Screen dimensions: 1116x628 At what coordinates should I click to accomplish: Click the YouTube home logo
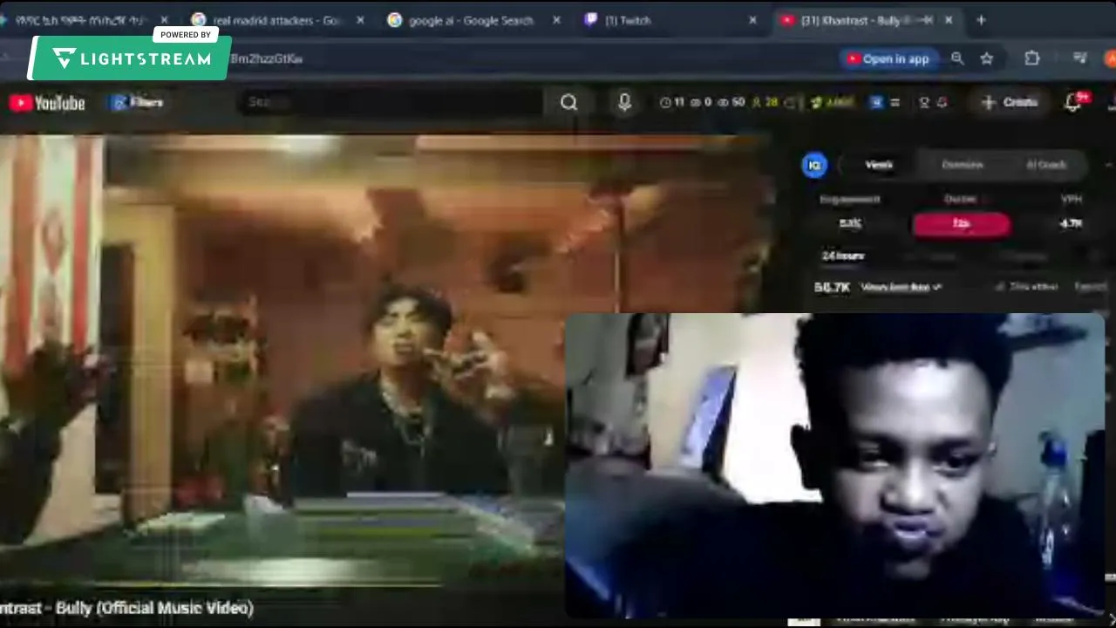click(47, 103)
